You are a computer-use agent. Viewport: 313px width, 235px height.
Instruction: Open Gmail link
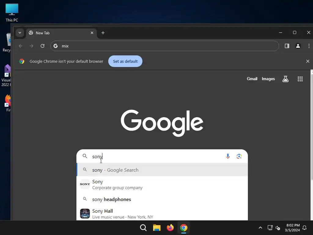tap(252, 79)
